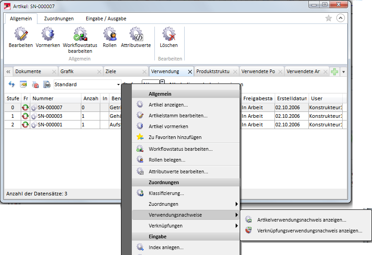Toggle the favorite star in the ribbon header
This screenshot has width=372, height=255.
click(329, 19)
